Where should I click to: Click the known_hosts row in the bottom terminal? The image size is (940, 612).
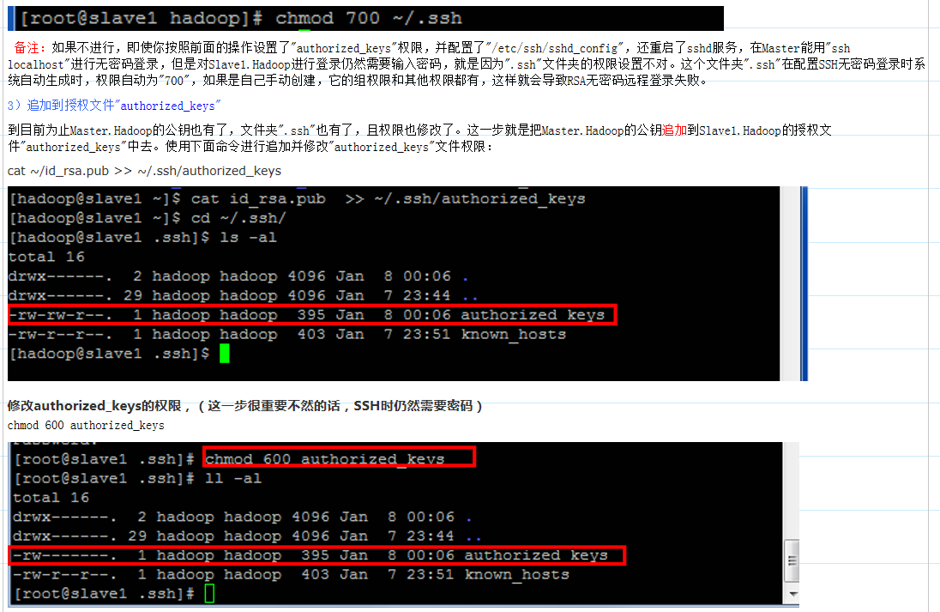click(x=291, y=575)
